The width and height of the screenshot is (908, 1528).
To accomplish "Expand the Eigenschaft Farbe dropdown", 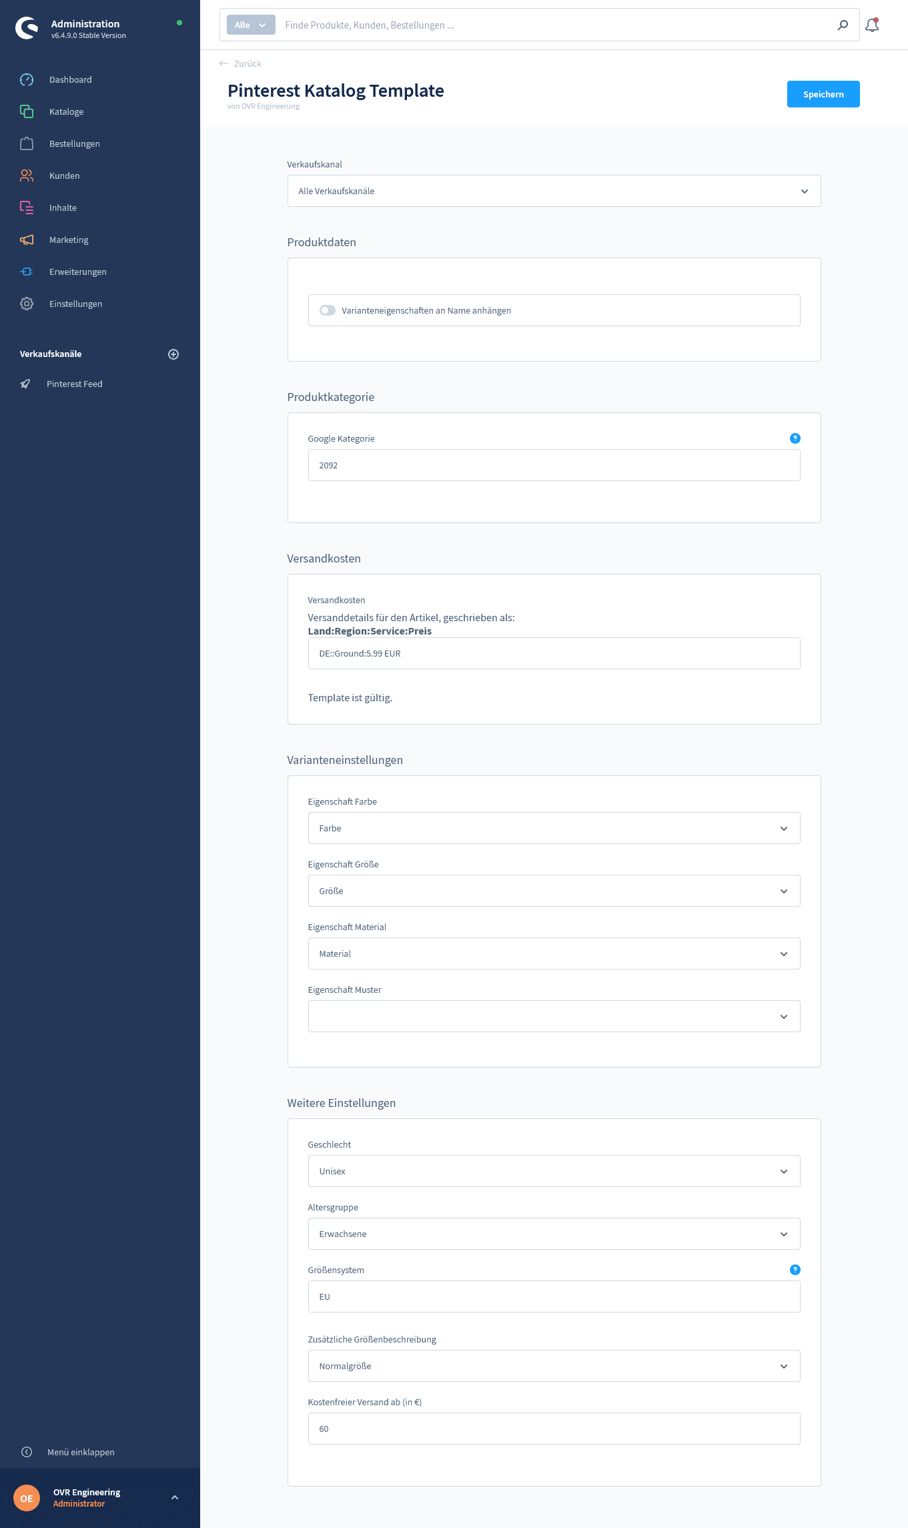I will point(554,828).
